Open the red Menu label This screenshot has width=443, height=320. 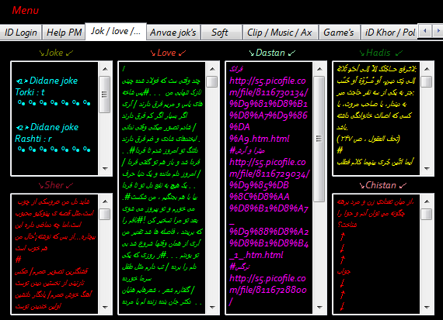[25, 10]
